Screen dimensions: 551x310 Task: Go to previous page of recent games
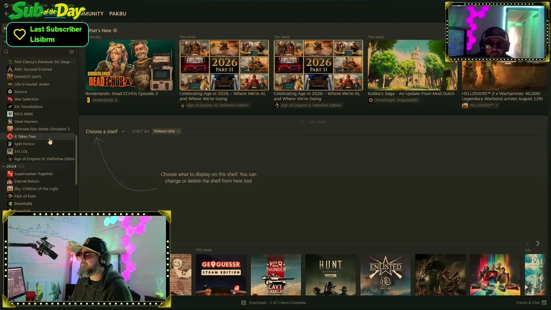528,244
